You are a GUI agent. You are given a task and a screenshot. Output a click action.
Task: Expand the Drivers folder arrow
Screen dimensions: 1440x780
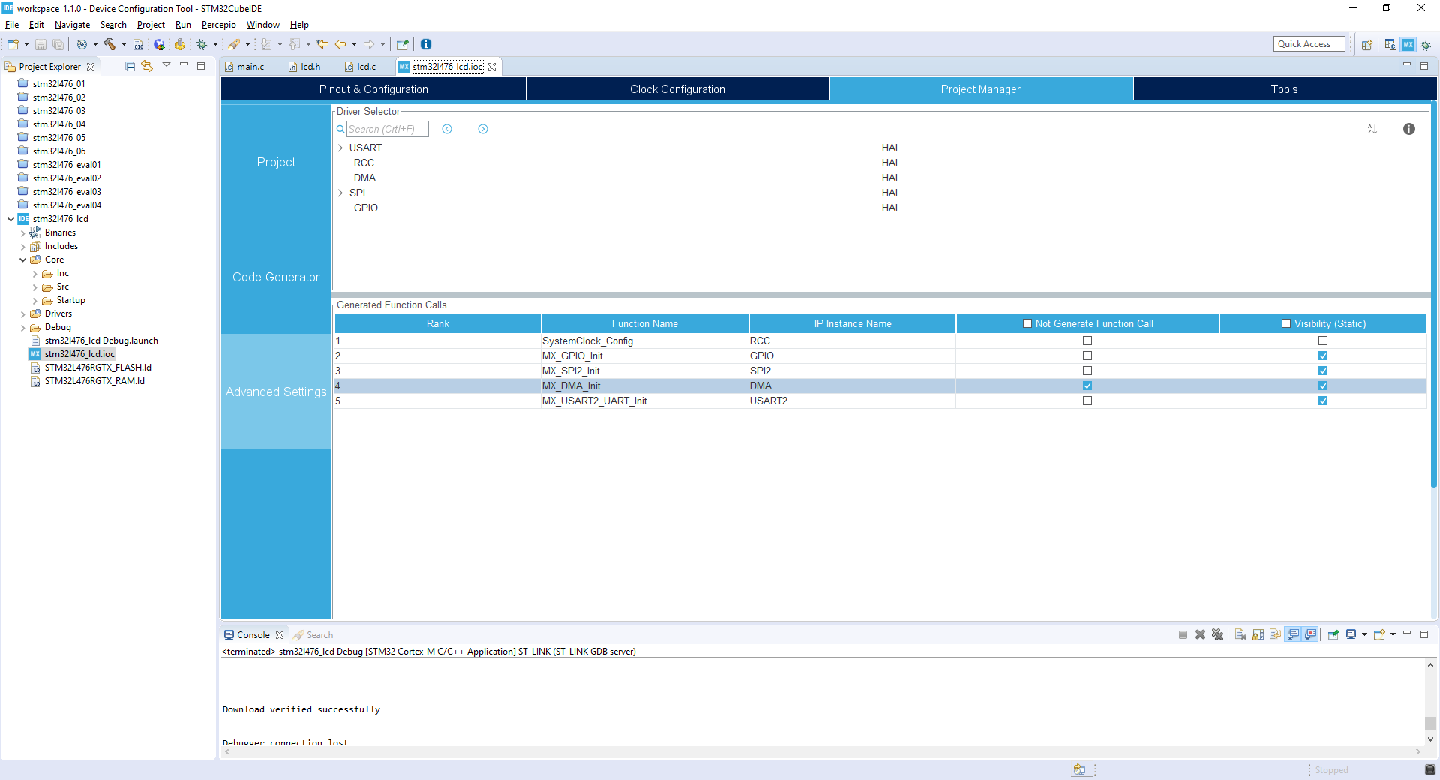(22, 314)
